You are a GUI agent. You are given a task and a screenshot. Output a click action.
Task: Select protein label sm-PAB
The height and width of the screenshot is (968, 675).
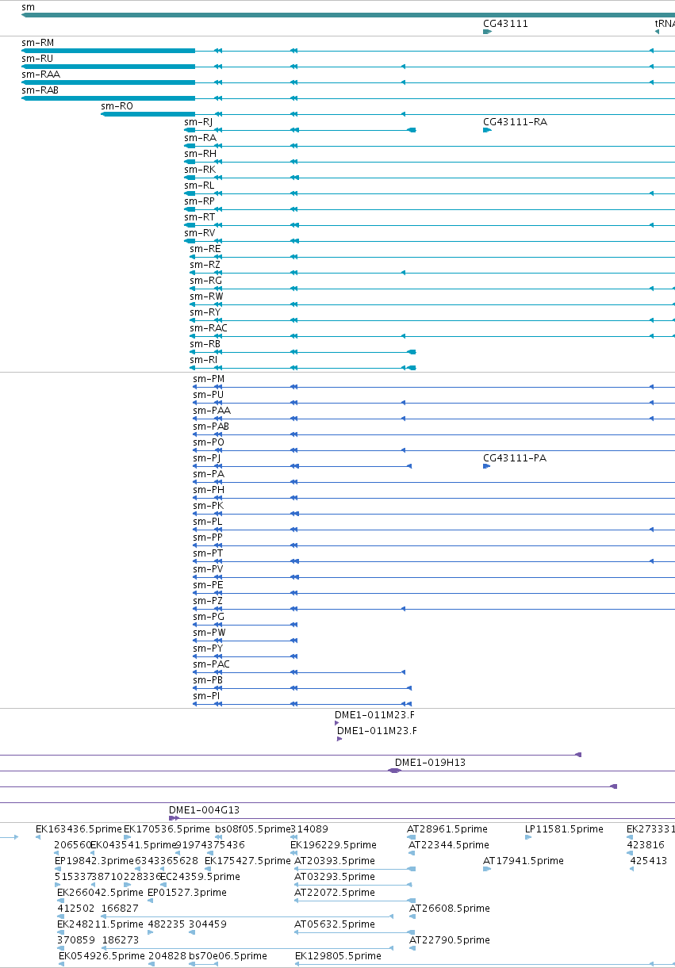211,427
